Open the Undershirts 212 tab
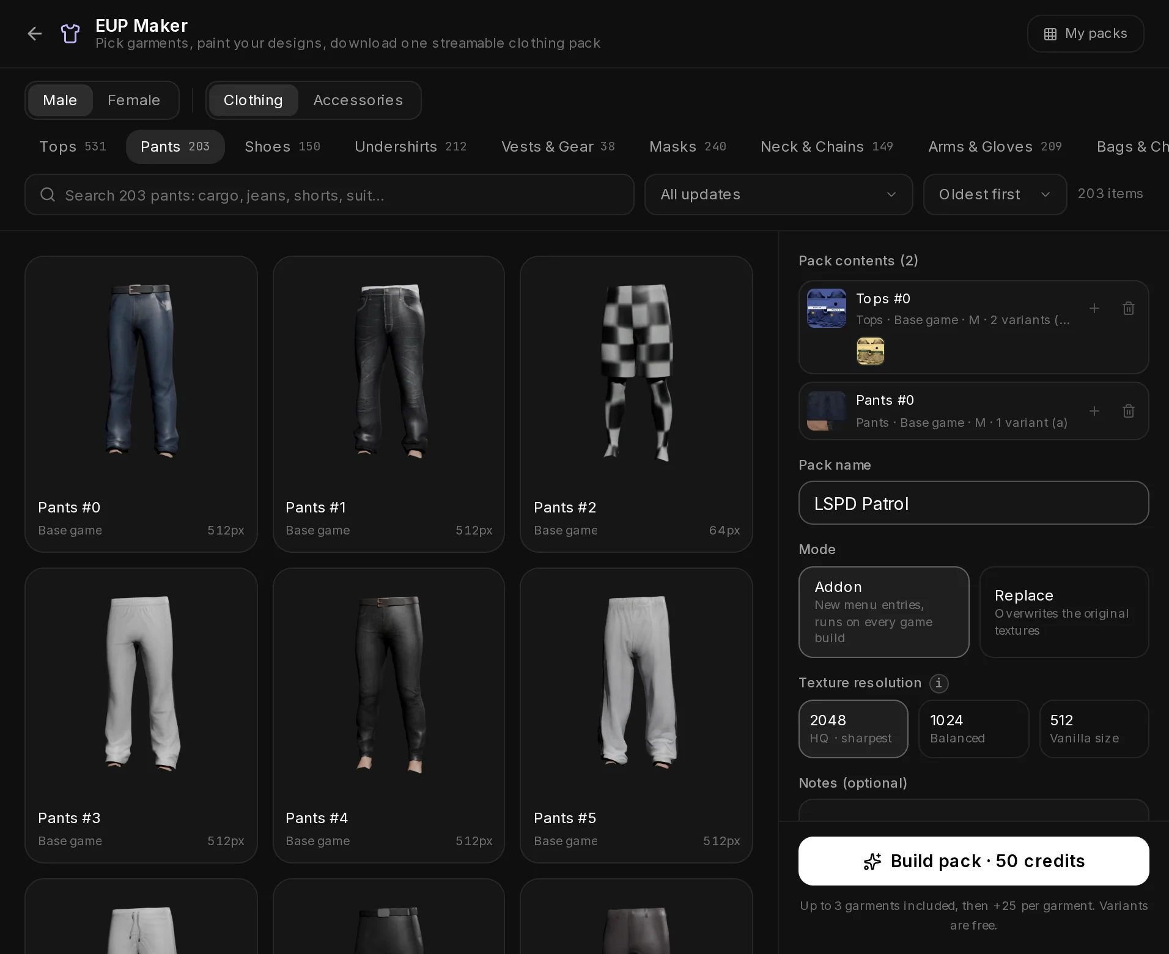This screenshot has width=1169, height=954. [411, 147]
